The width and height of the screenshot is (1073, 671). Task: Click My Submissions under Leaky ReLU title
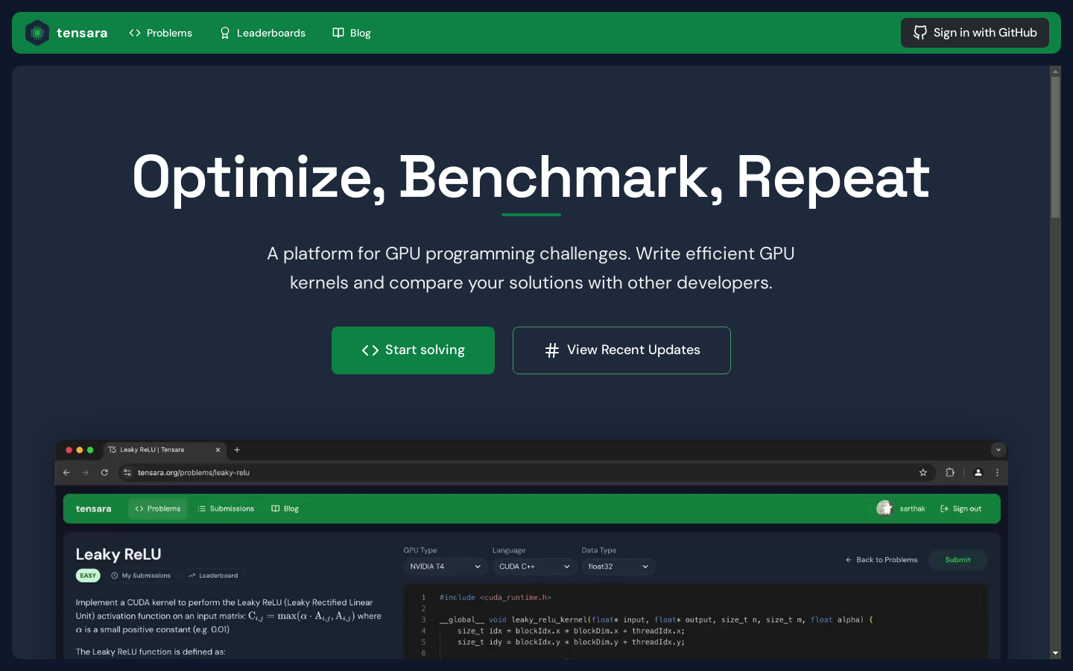[x=141, y=576]
